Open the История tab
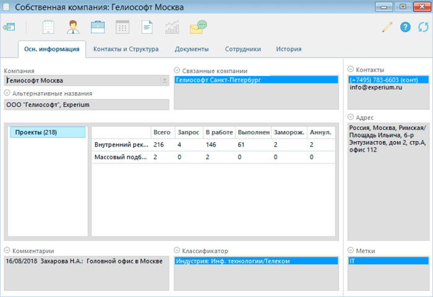Screen dimensions: 433x297 [289, 49]
